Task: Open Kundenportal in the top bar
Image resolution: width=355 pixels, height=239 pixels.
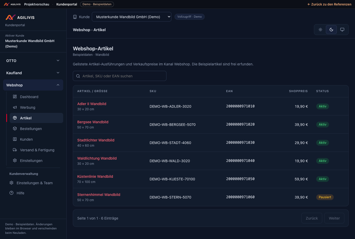Action: [x=67, y=4]
